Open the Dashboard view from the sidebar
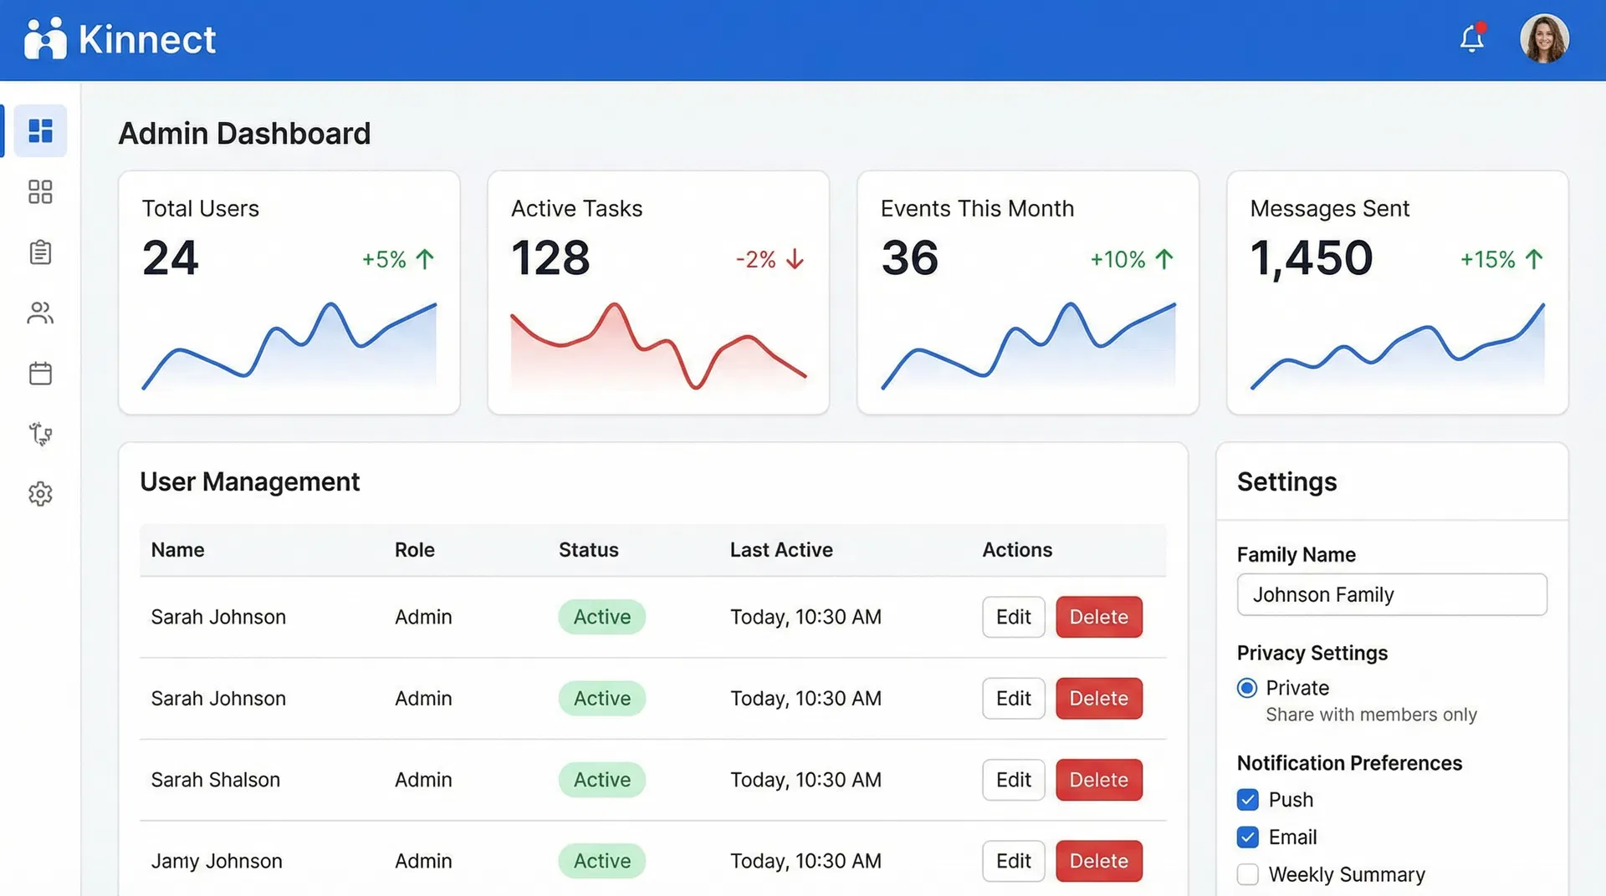 [x=39, y=130]
